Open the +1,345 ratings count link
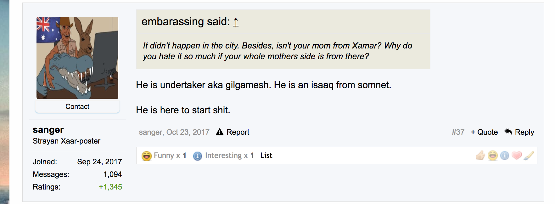The height and width of the screenshot is (204, 555). 110,187
